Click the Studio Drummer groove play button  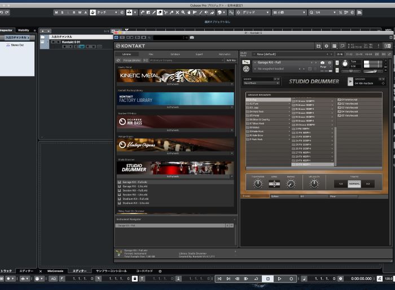click(350, 81)
